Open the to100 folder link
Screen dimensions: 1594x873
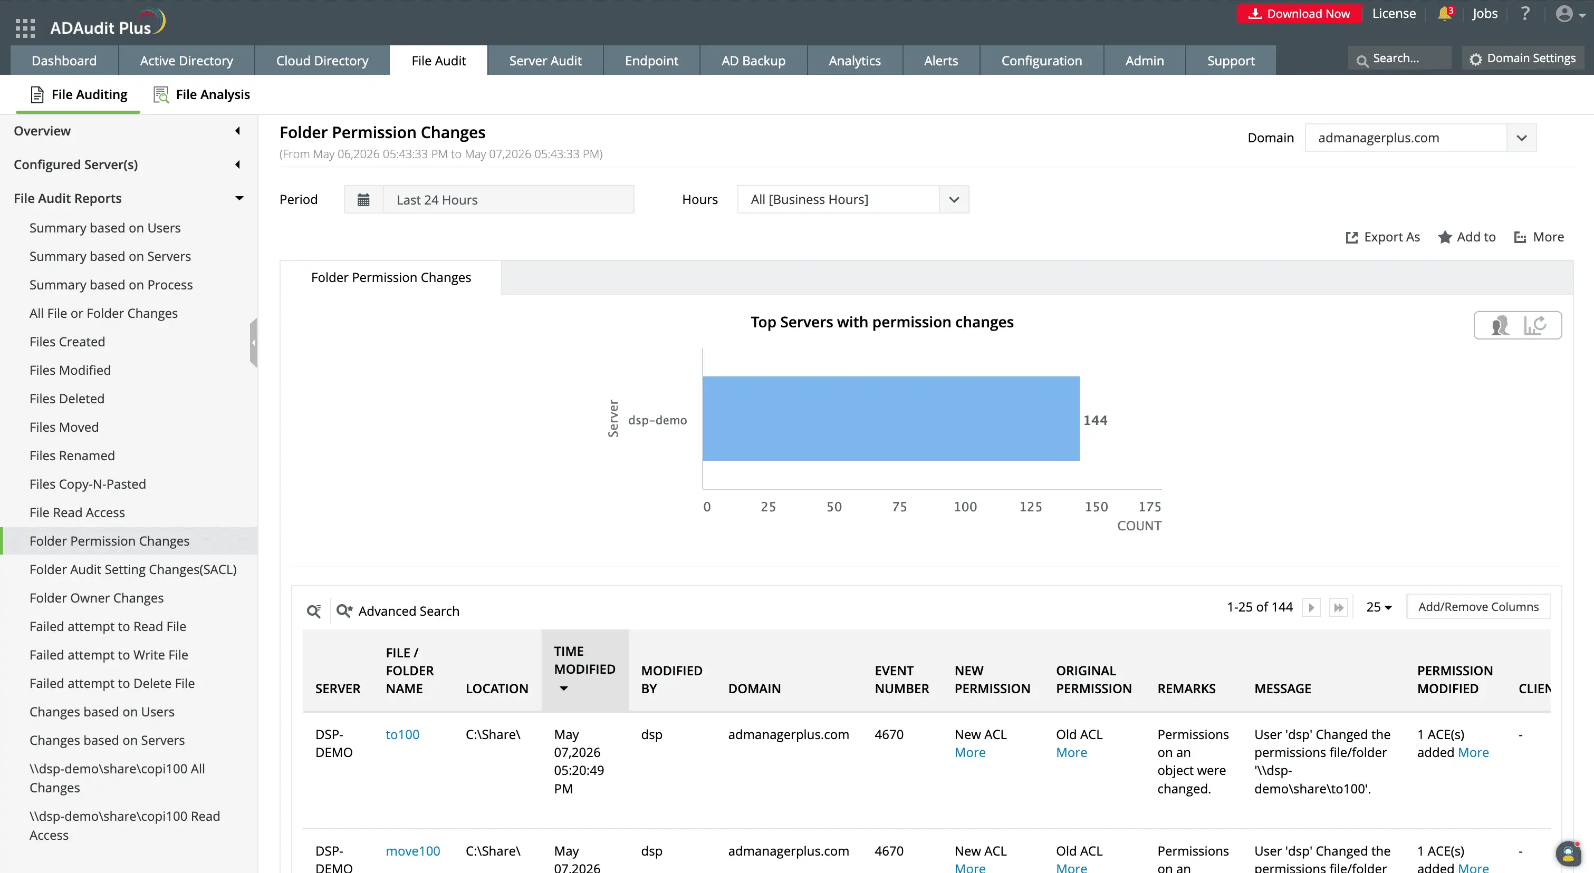[402, 734]
